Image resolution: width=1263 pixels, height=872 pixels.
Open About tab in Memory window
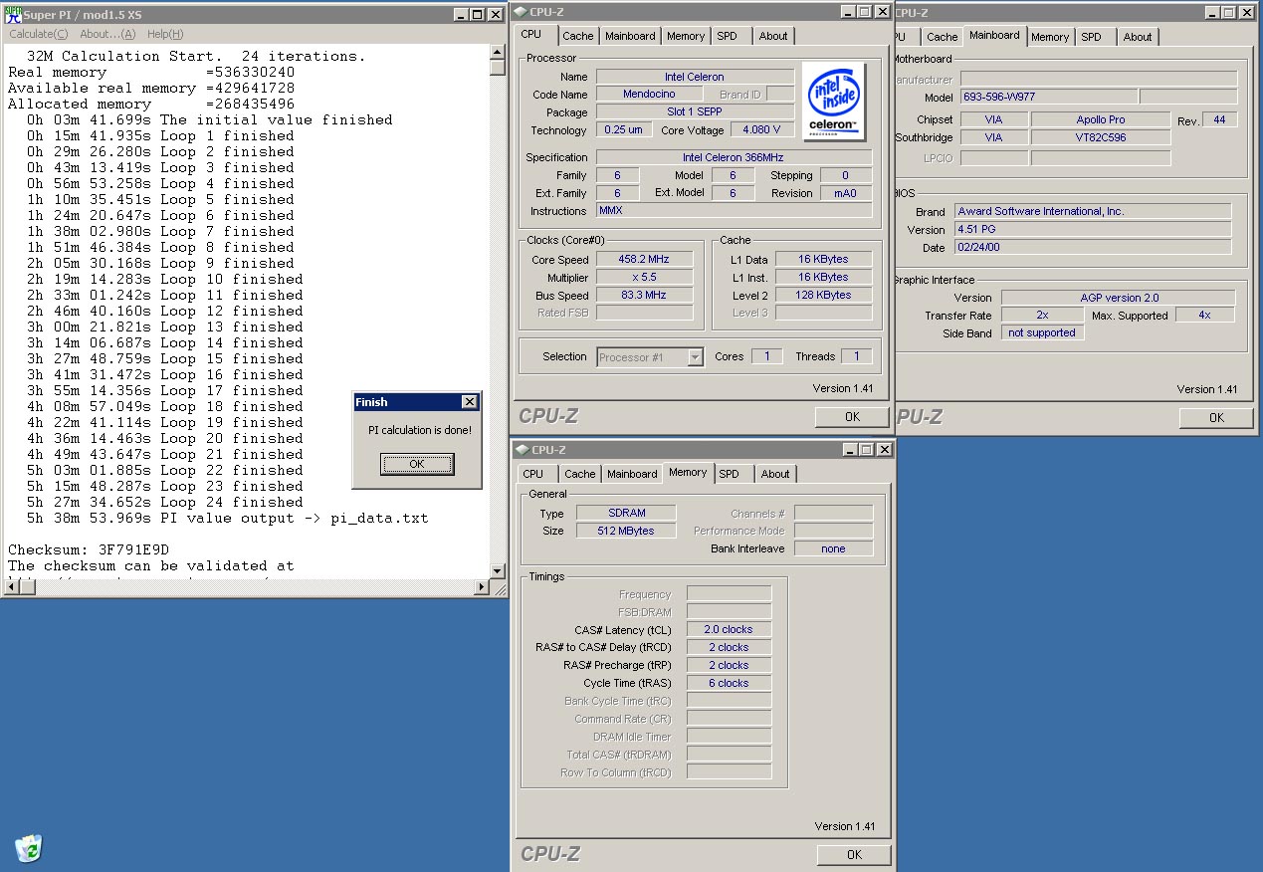[x=775, y=474]
